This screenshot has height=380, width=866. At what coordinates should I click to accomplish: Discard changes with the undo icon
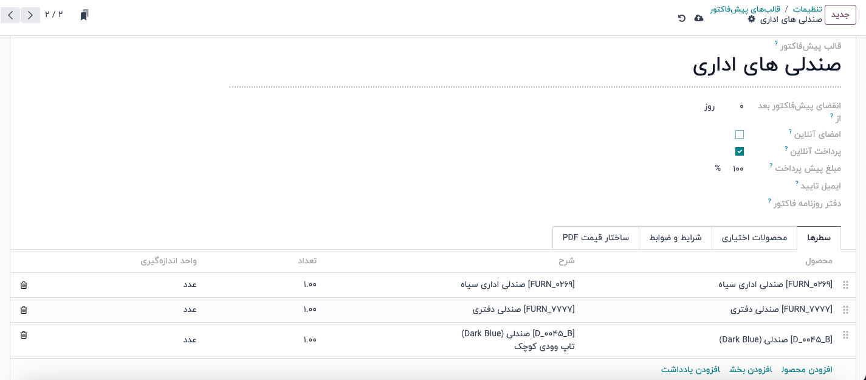[682, 18]
